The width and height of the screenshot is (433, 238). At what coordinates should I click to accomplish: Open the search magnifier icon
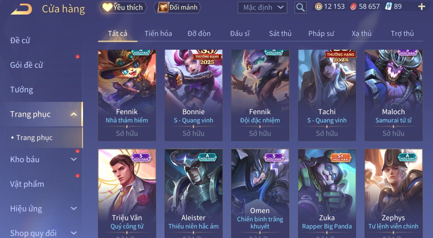[300, 7]
